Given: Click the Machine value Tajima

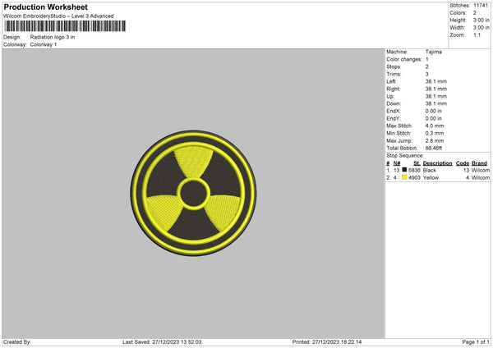Looking at the screenshot, I should pyautogui.click(x=434, y=52).
